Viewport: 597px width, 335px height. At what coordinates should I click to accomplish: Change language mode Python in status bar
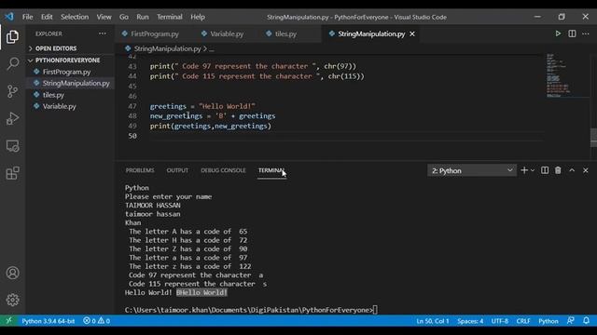548,321
